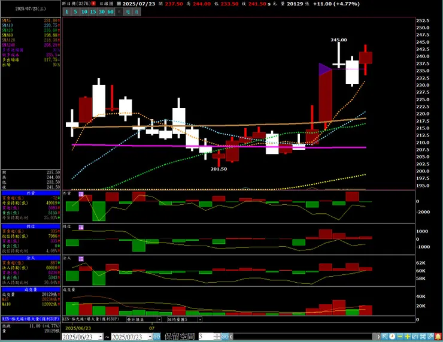The image size is (443, 342).
Task: Click the SMA60 legend row
Action: (31, 35)
